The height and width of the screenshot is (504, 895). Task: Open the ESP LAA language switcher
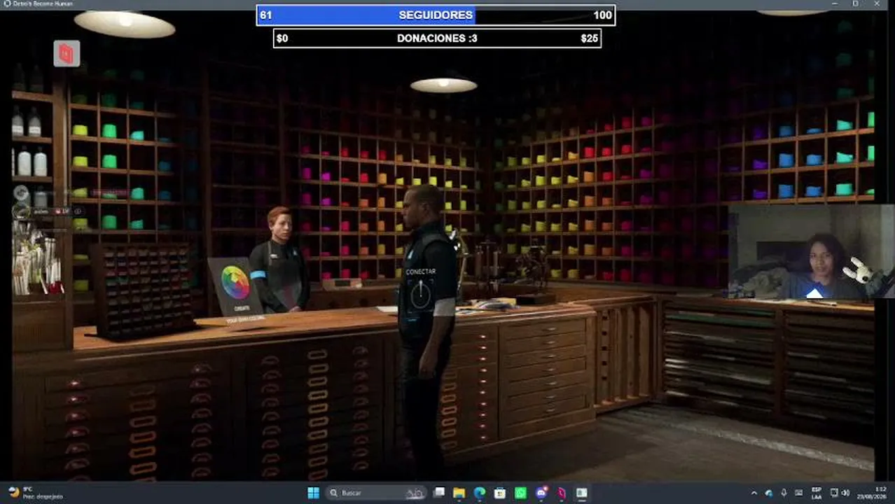click(x=817, y=493)
